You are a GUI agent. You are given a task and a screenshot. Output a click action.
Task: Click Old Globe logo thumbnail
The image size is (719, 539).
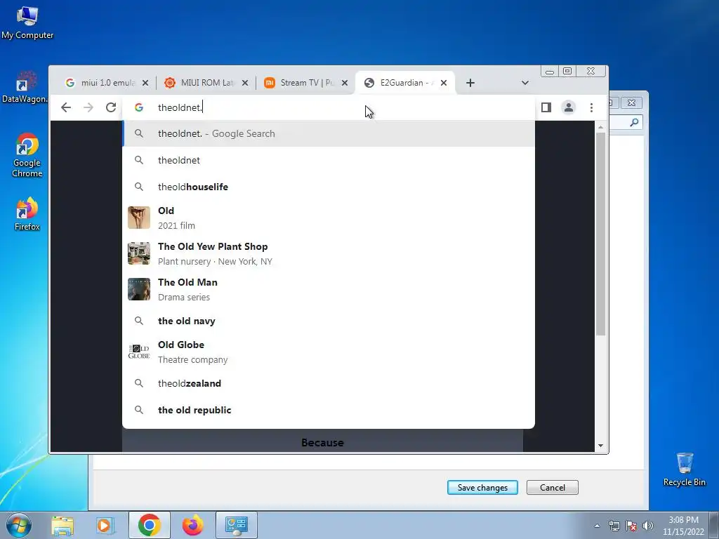point(139,352)
